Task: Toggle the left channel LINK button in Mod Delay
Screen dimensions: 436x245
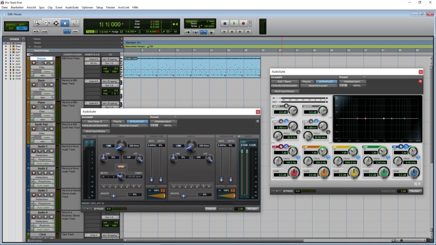Action: [109, 146]
